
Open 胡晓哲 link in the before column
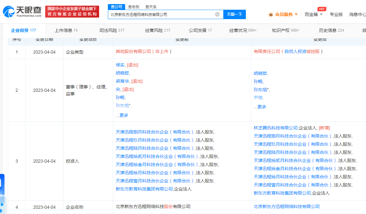(122, 73)
